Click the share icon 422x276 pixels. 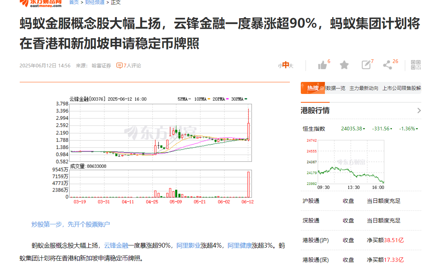coord(388,65)
